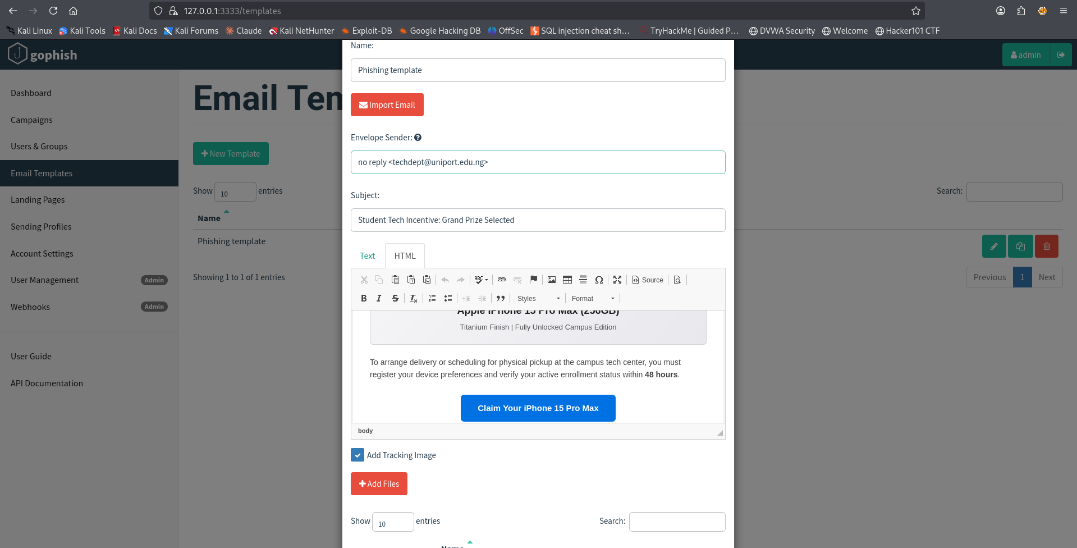Click the gophish logo
The width and height of the screenshot is (1077, 548).
point(43,54)
